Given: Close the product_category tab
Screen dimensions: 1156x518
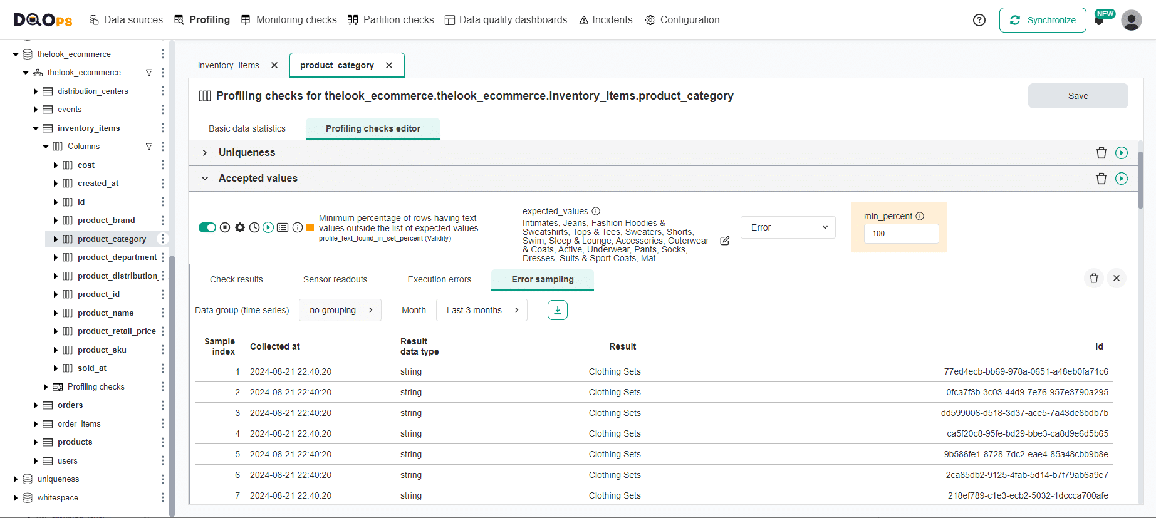Looking at the screenshot, I should coord(389,65).
